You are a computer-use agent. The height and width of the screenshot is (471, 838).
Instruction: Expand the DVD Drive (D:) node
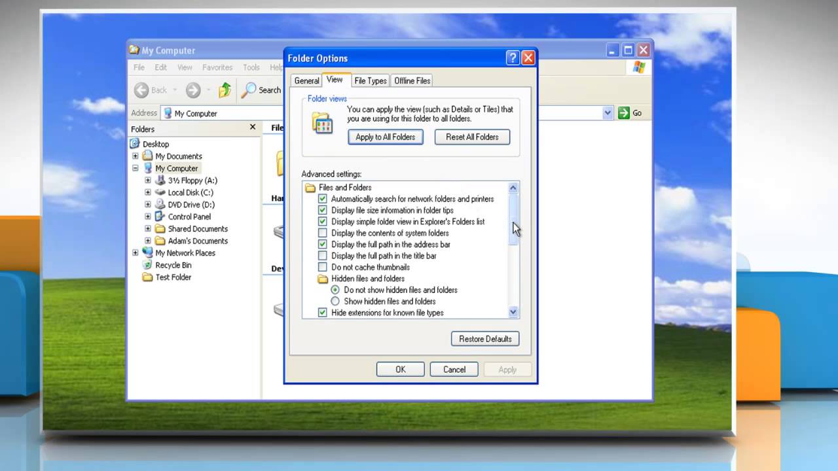pos(148,205)
